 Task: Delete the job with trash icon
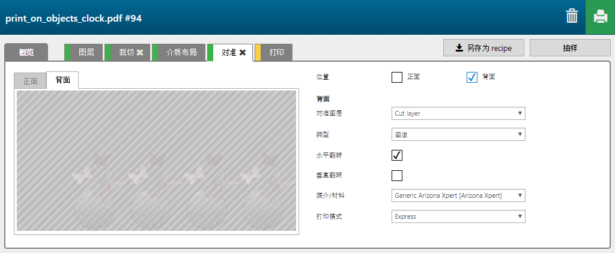572,17
